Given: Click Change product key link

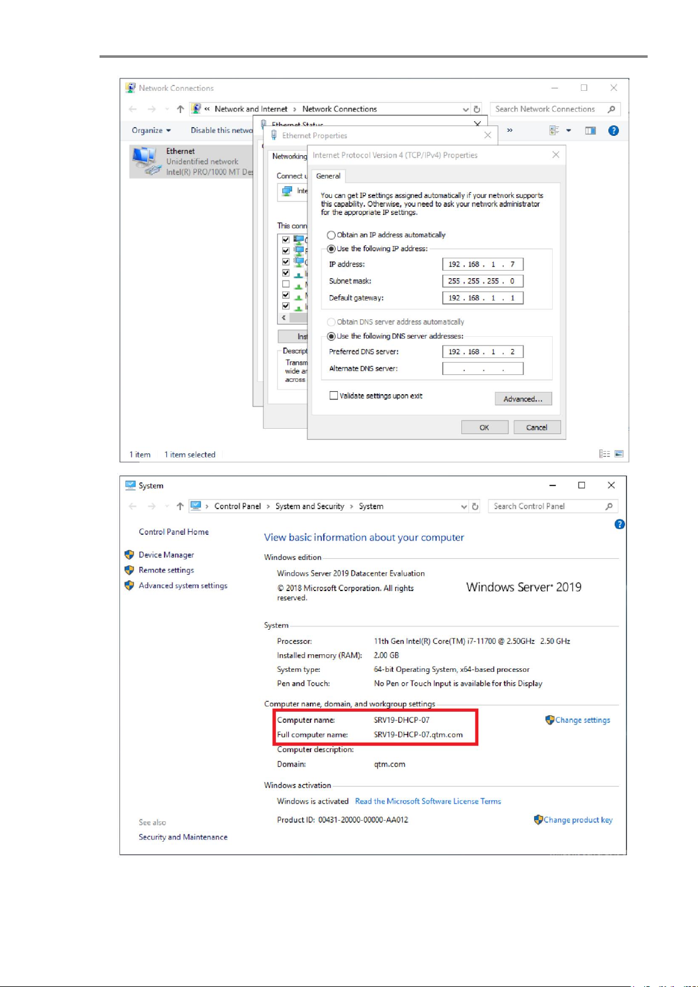Looking at the screenshot, I should coord(578,820).
